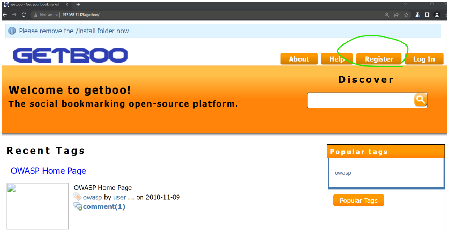The image size is (449, 240).
Task: Click the address bar URL
Action: click(81, 15)
